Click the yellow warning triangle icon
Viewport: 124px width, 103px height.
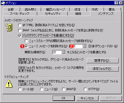[9, 84]
